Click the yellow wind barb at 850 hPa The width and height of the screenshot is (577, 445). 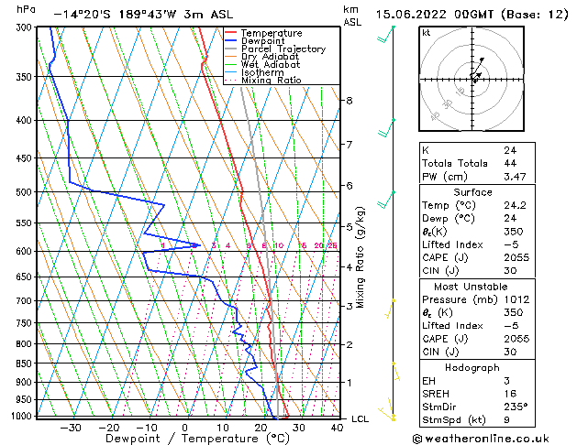point(395,372)
